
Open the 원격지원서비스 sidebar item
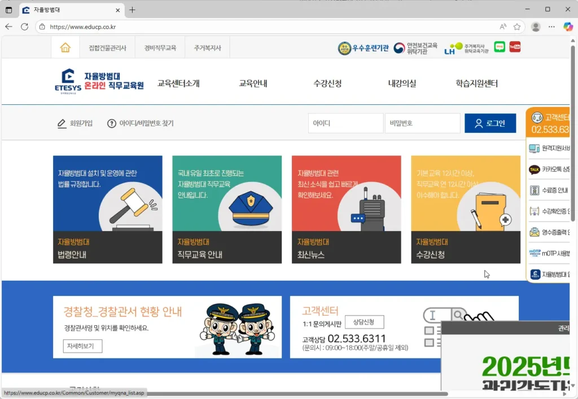point(550,149)
